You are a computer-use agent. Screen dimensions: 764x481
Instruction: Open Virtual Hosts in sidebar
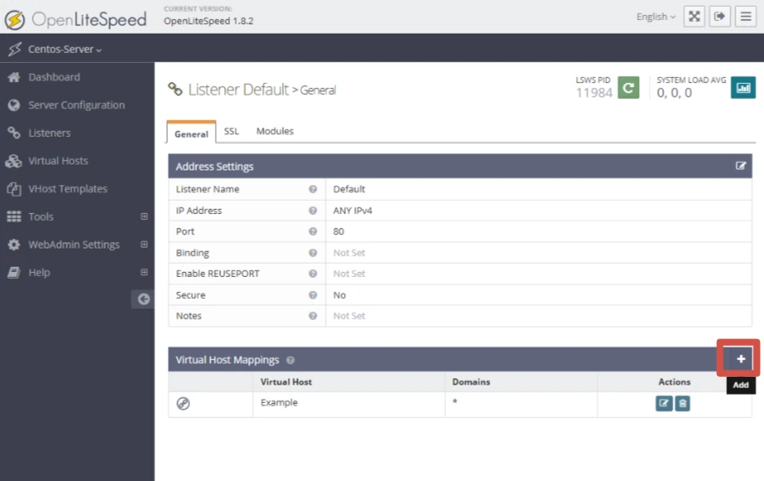[58, 161]
